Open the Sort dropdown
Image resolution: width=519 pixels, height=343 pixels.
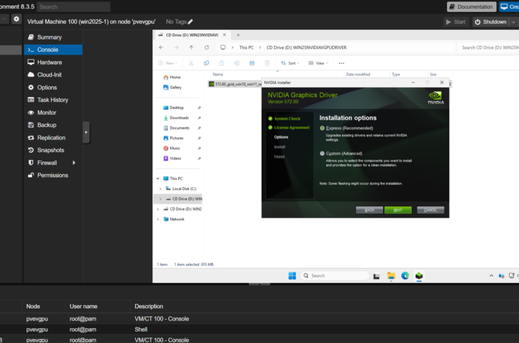tap(290, 63)
